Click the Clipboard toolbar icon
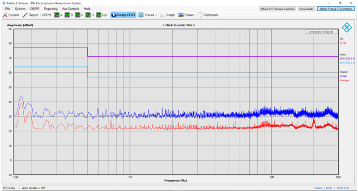 pyautogui.click(x=200, y=15)
